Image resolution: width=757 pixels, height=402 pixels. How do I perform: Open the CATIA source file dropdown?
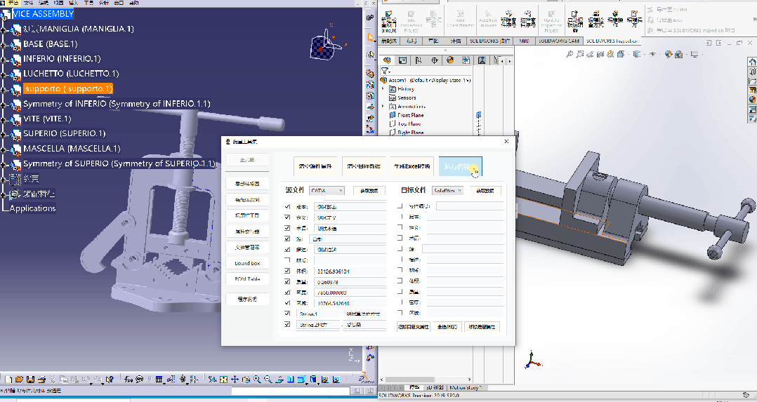click(x=327, y=190)
